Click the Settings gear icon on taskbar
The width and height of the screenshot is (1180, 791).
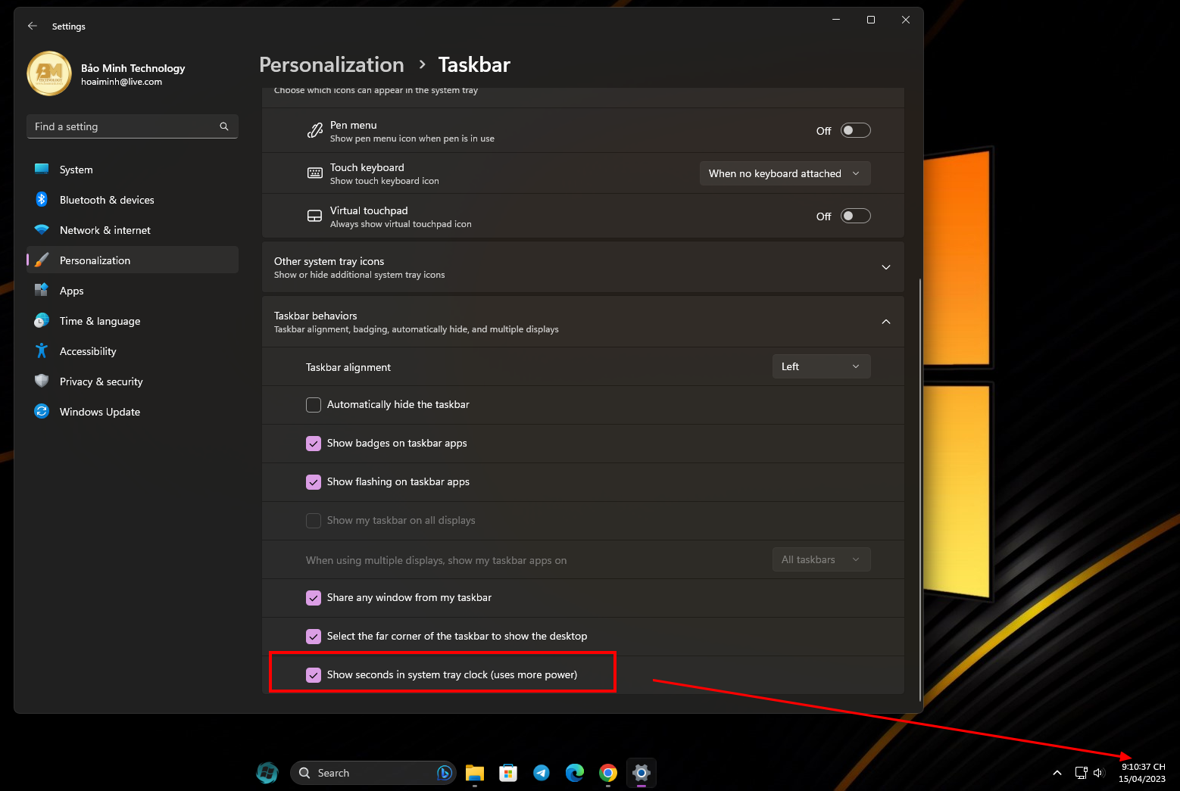pyautogui.click(x=642, y=773)
